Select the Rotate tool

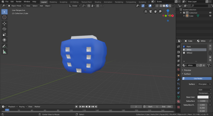pos(4,29)
